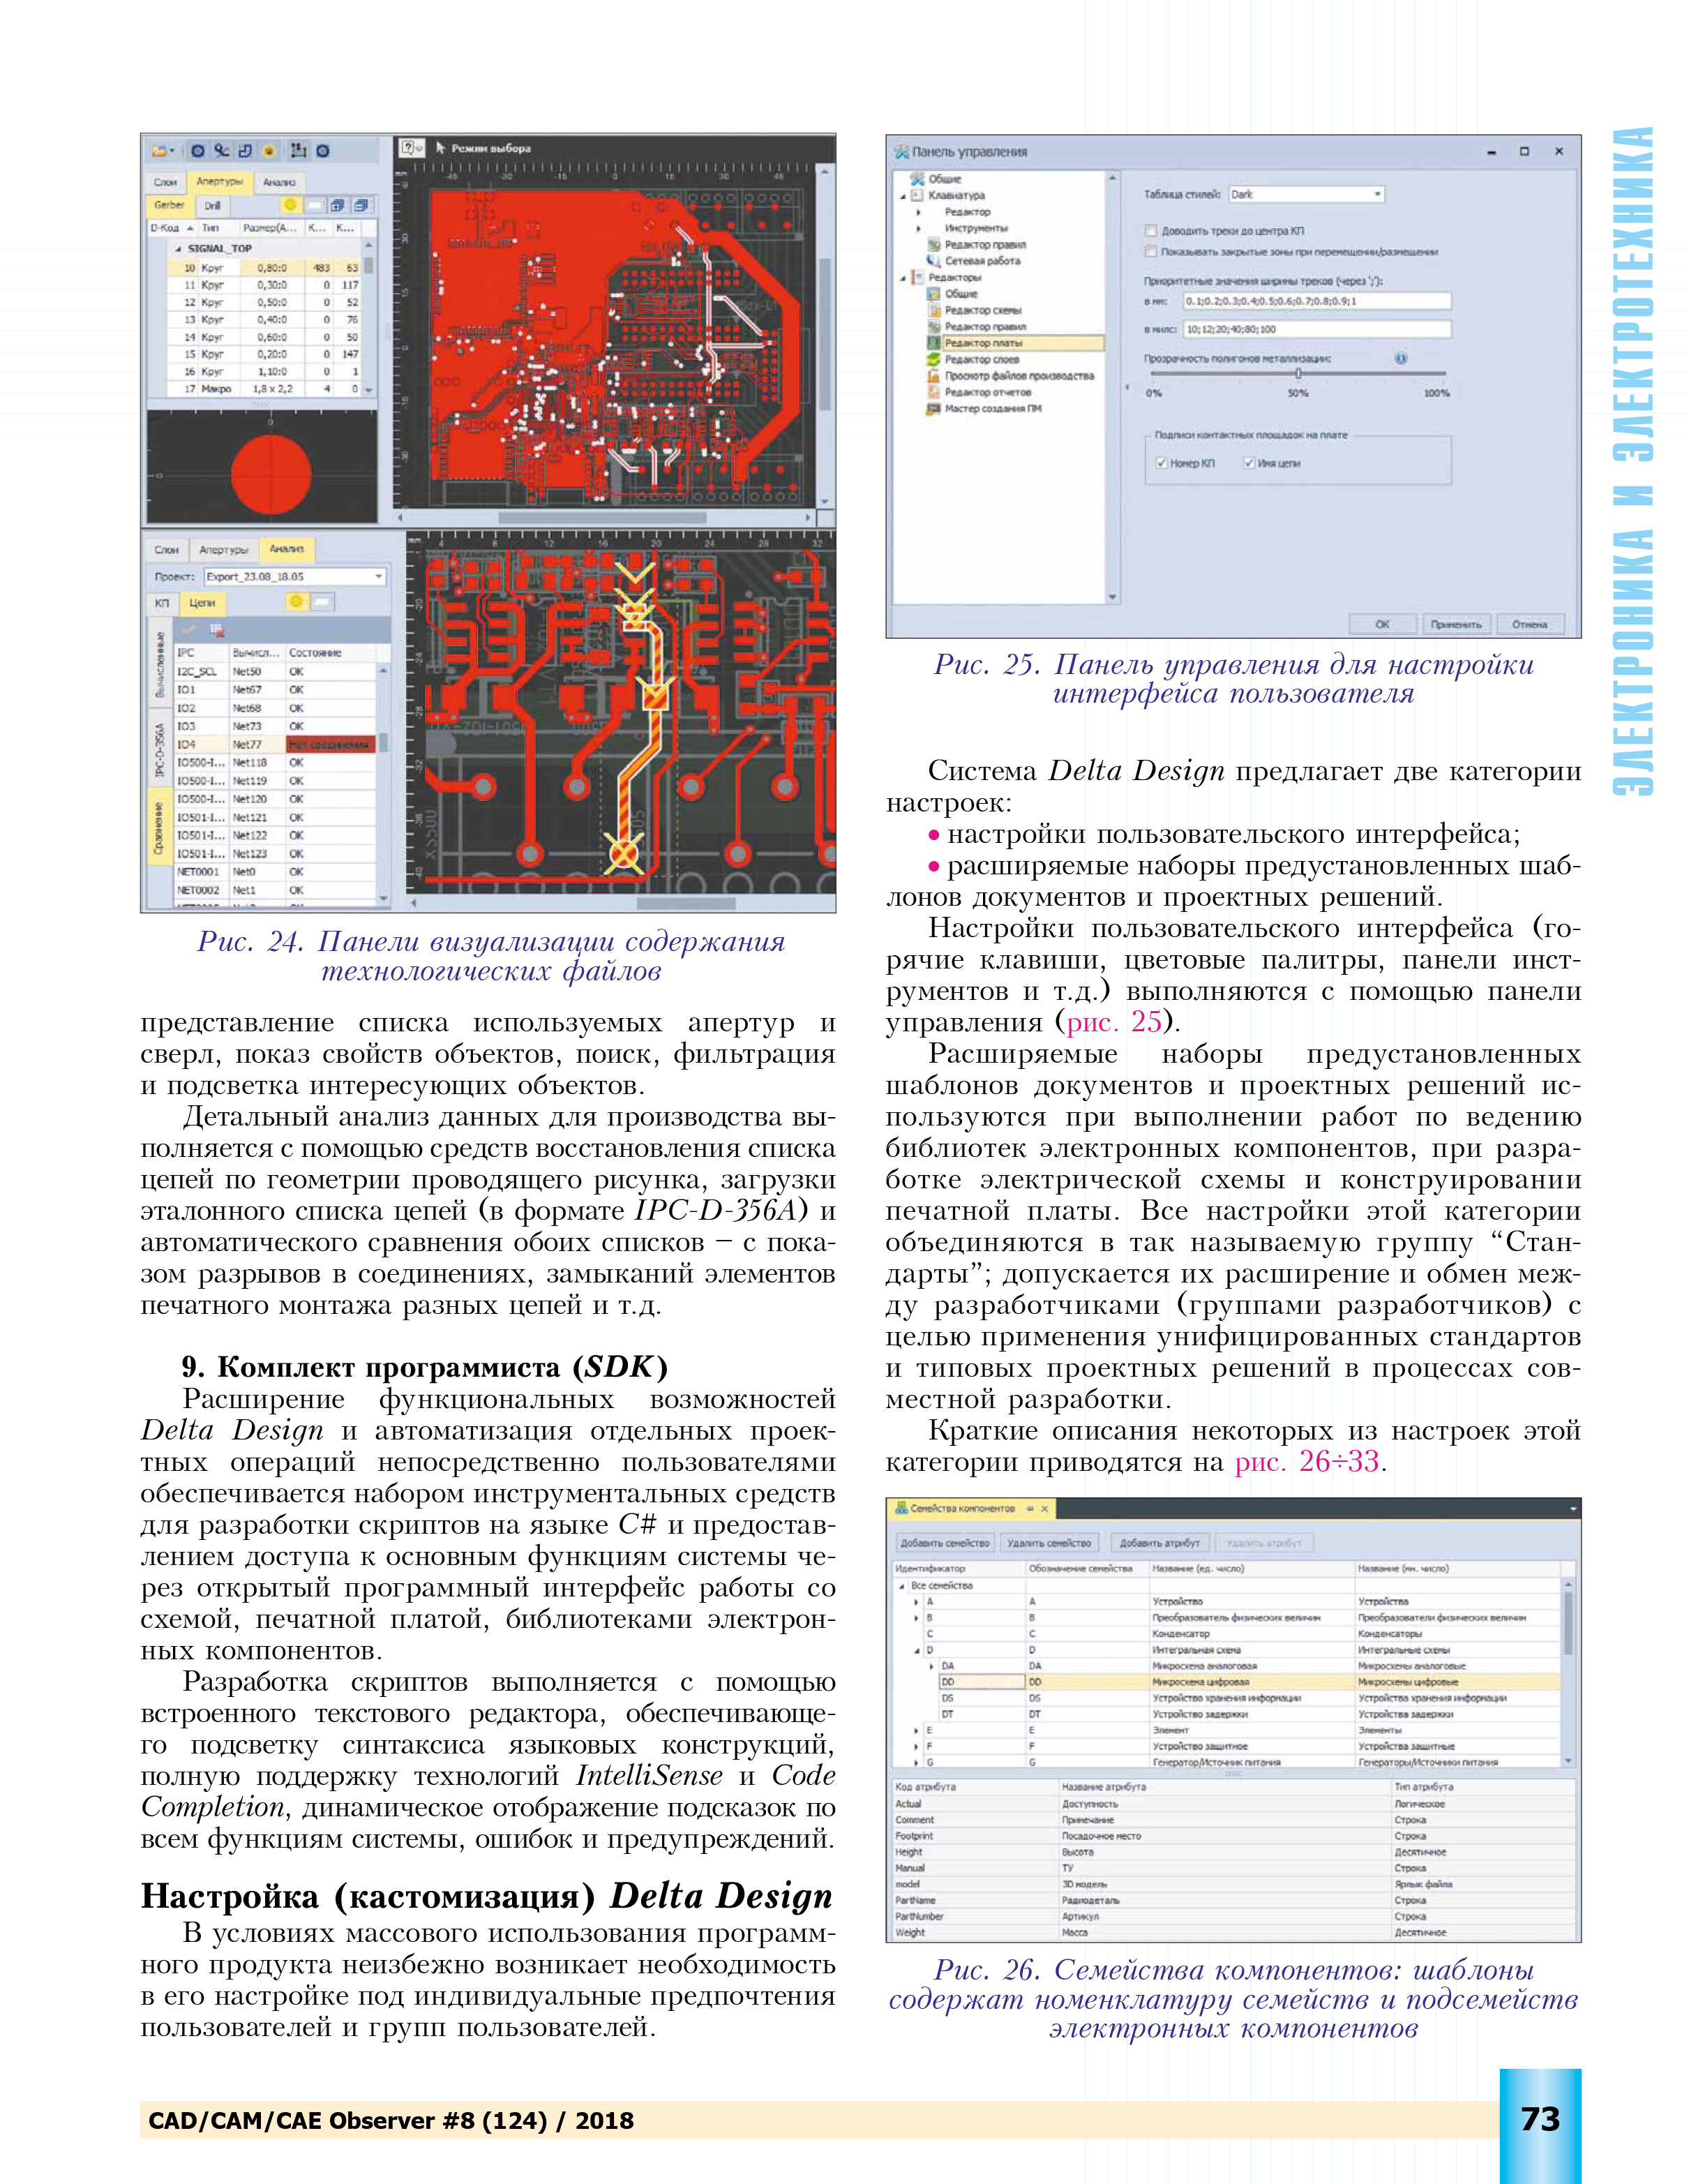
Task: Open the folder icon in the Gerber viewer toolbar
Action: pyautogui.click(x=161, y=151)
